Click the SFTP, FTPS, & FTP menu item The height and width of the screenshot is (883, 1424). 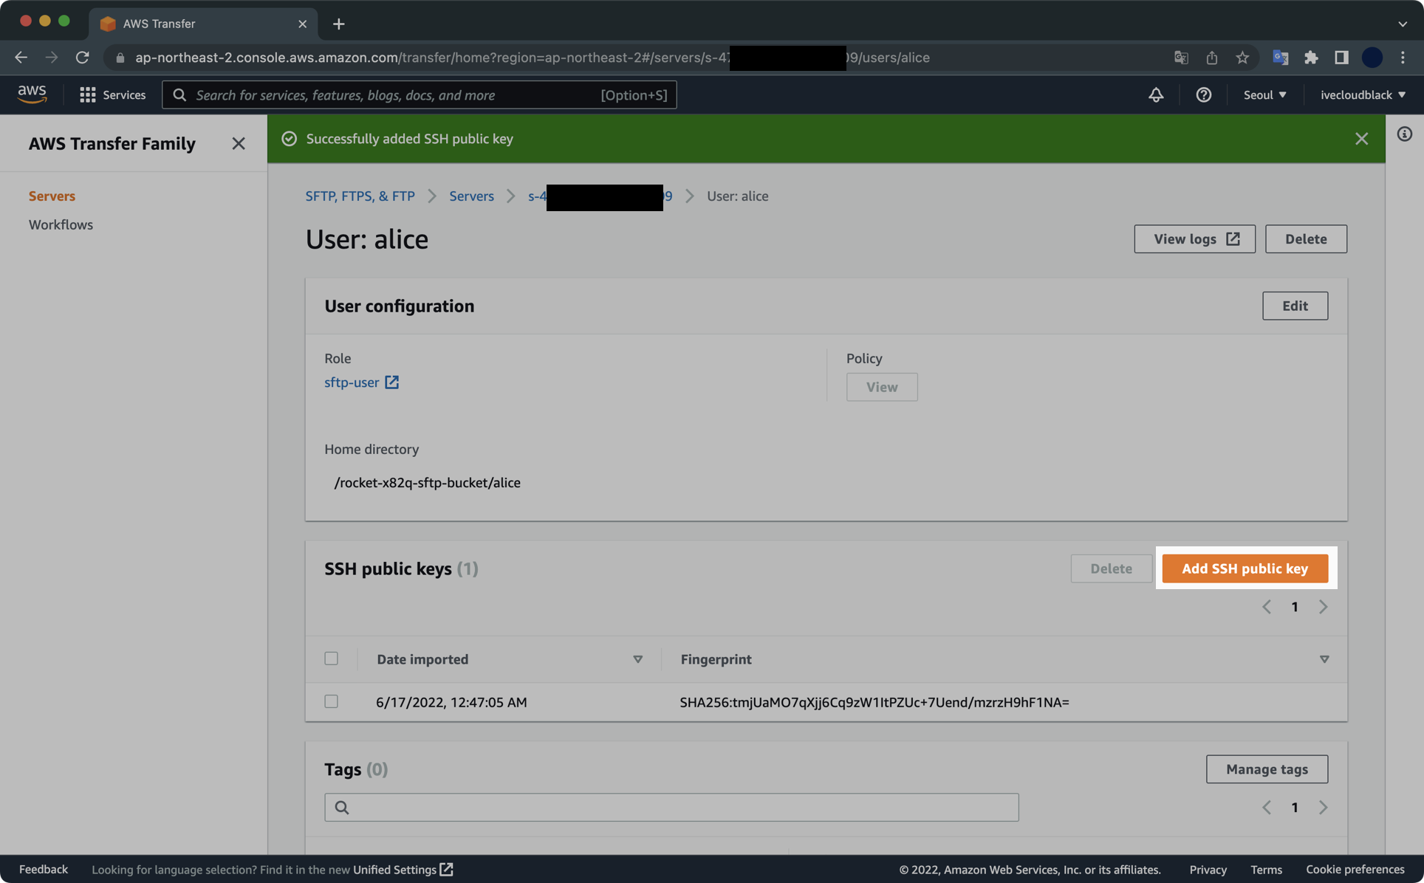click(x=359, y=196)
